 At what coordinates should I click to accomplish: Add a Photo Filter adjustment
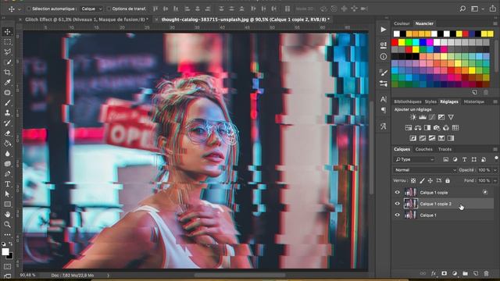coord(437,128)
